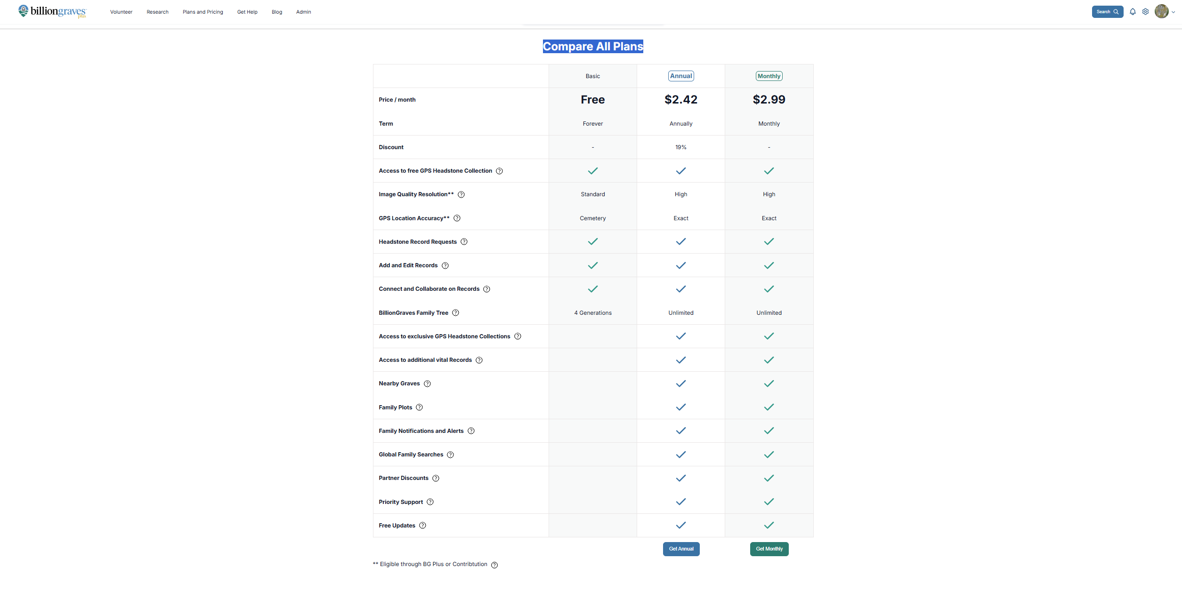Click help icon next to Free Updates
This screenshot has height=591, width=1182.
point(422,526)
